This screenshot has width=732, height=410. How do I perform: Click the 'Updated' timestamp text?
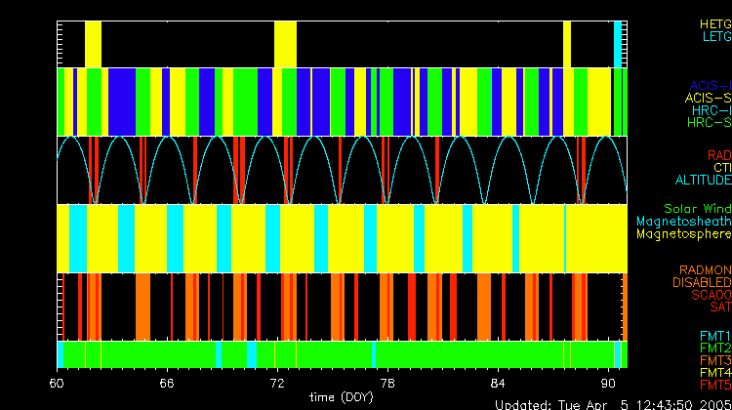(x=612, y=404)
